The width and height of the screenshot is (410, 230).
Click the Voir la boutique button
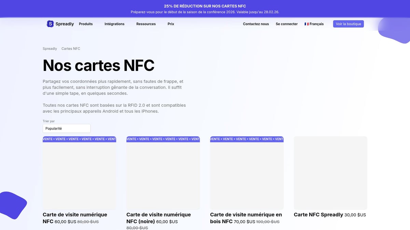(348, 24)
